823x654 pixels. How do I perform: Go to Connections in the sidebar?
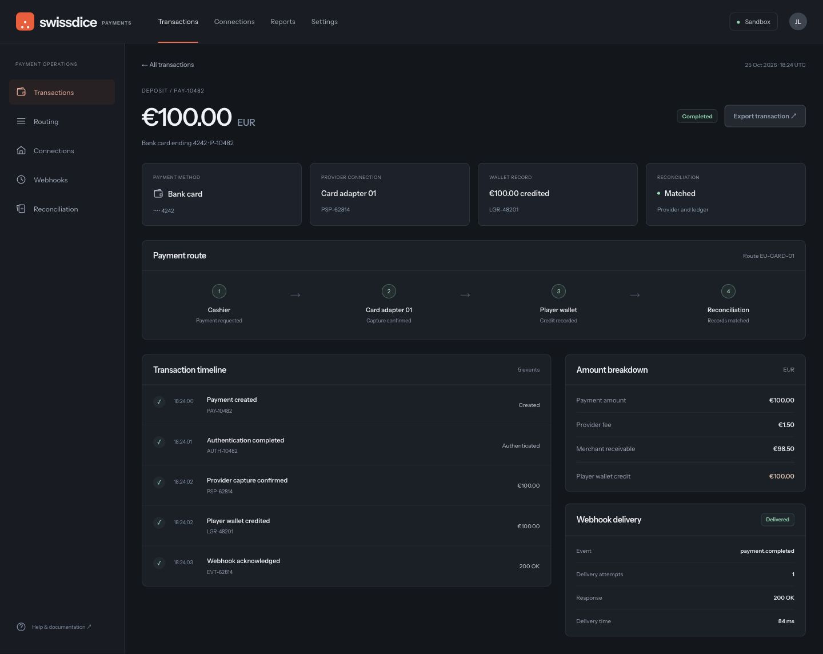(62, 150)
